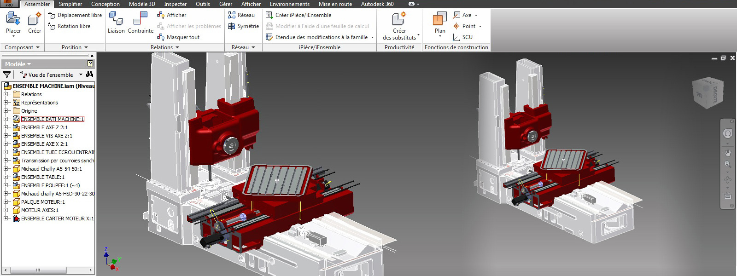Expand the Représentations node
This screenshot has height=276, width=737.
[6, 103]
